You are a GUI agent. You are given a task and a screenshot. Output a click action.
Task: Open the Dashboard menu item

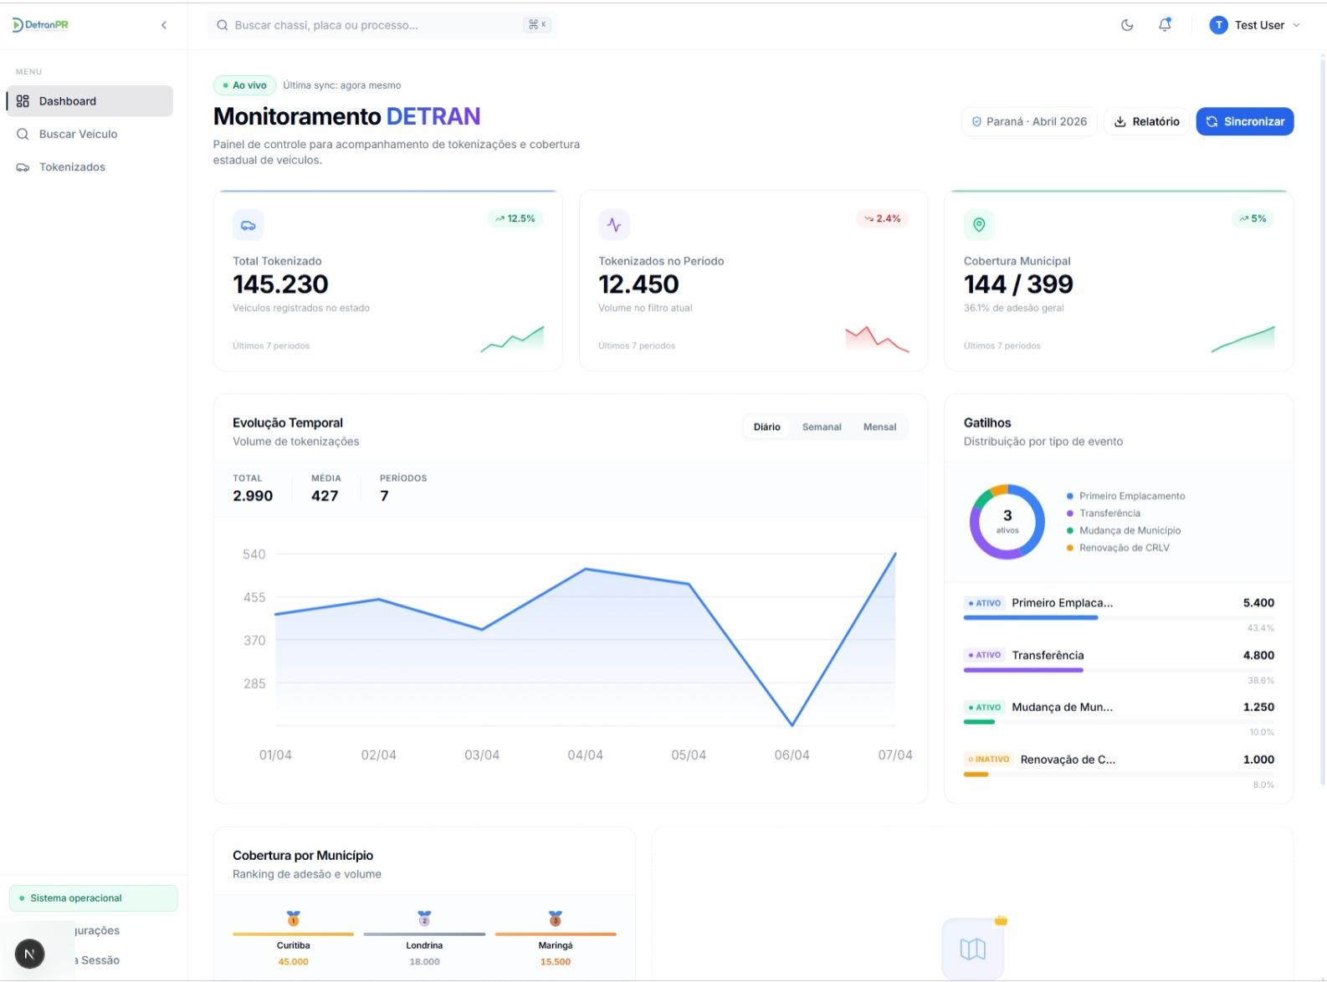coord(90,101)
